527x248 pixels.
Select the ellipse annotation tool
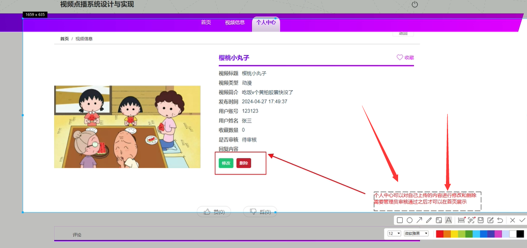point(409,220)
